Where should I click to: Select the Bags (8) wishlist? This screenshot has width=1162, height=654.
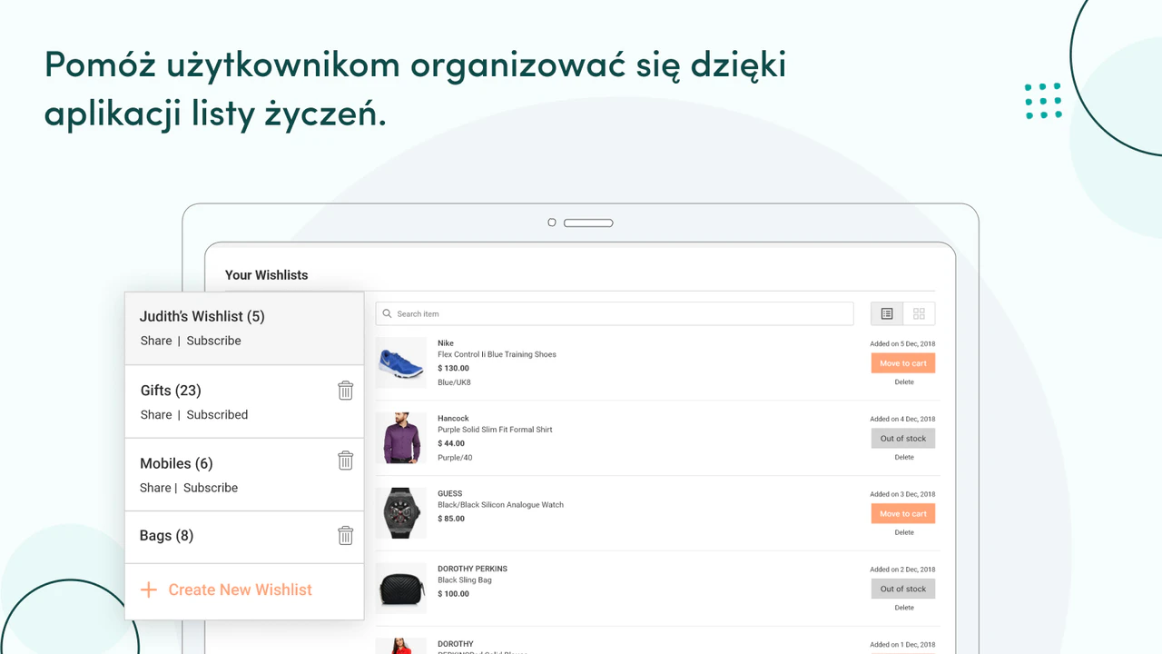pyautogui.click(x=167, y=536)
